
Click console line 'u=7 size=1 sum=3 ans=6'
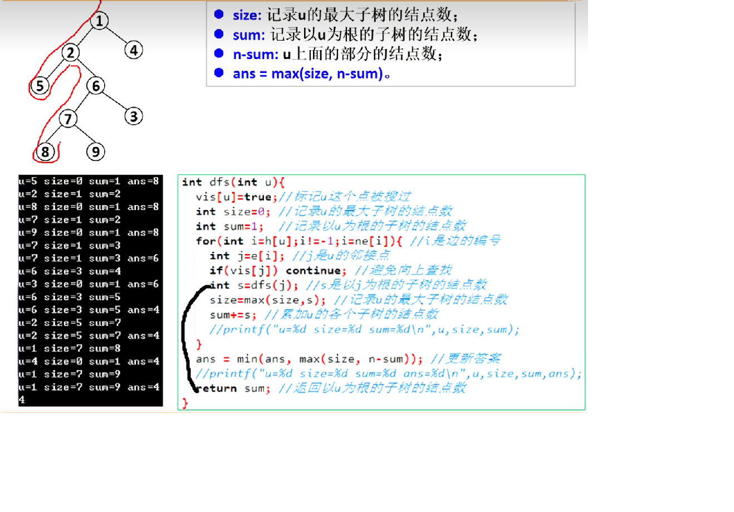pyautogui.click(x=89, y=259)
